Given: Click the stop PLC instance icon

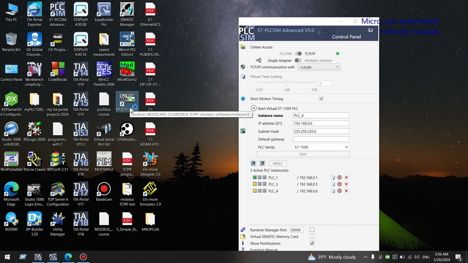Looking at the screenshot, I should point(262,163).
